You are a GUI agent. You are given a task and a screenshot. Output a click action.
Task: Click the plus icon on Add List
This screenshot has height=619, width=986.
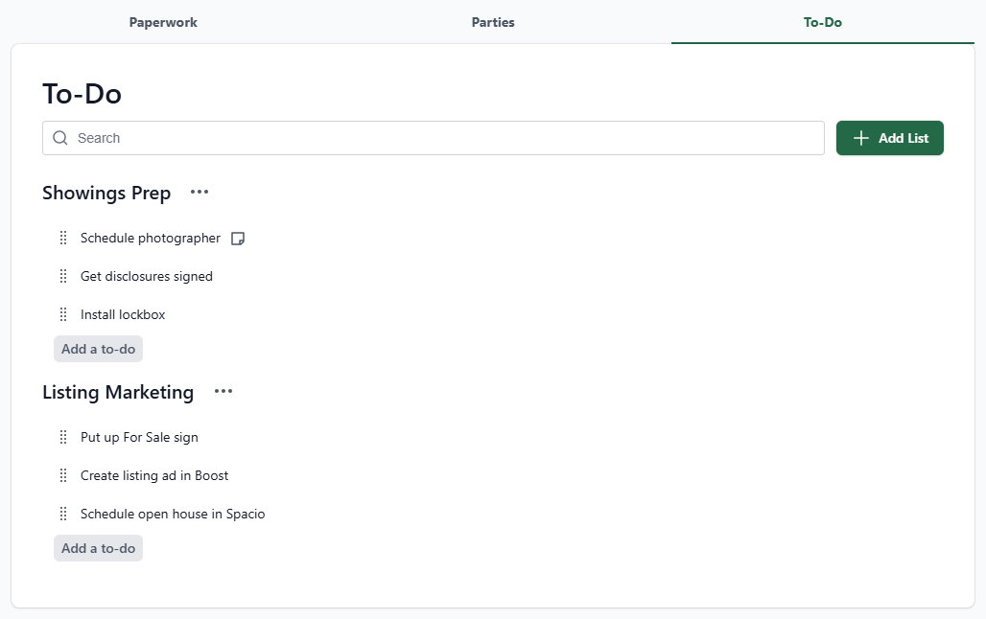[x=861, y=138]
